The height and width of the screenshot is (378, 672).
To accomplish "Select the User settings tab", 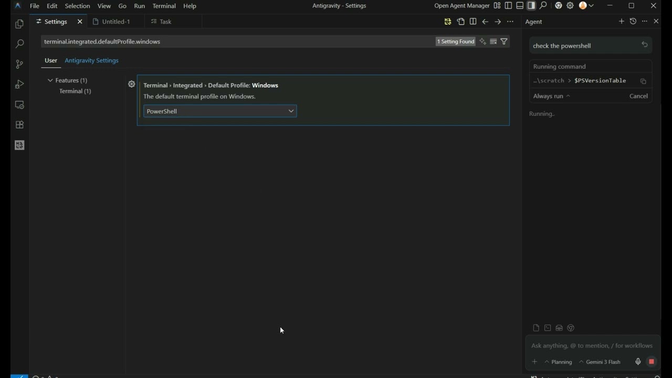I will [x=51, y=60].
